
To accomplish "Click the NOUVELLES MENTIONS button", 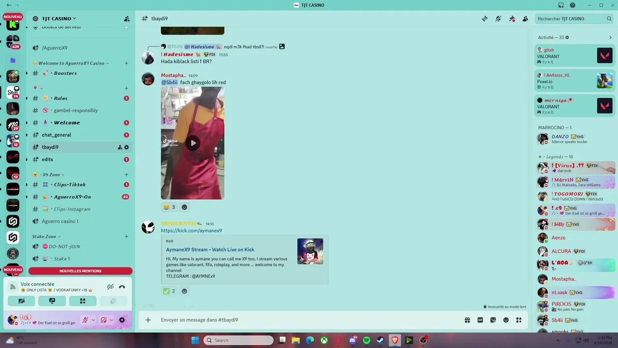I will (x=80, y=271).
